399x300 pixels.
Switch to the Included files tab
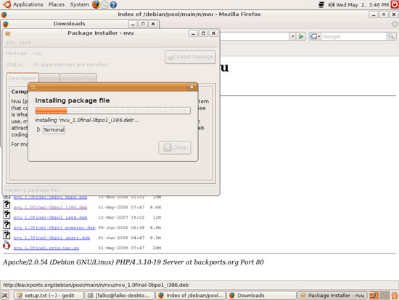pyautogui.click(x=78, y=78)
